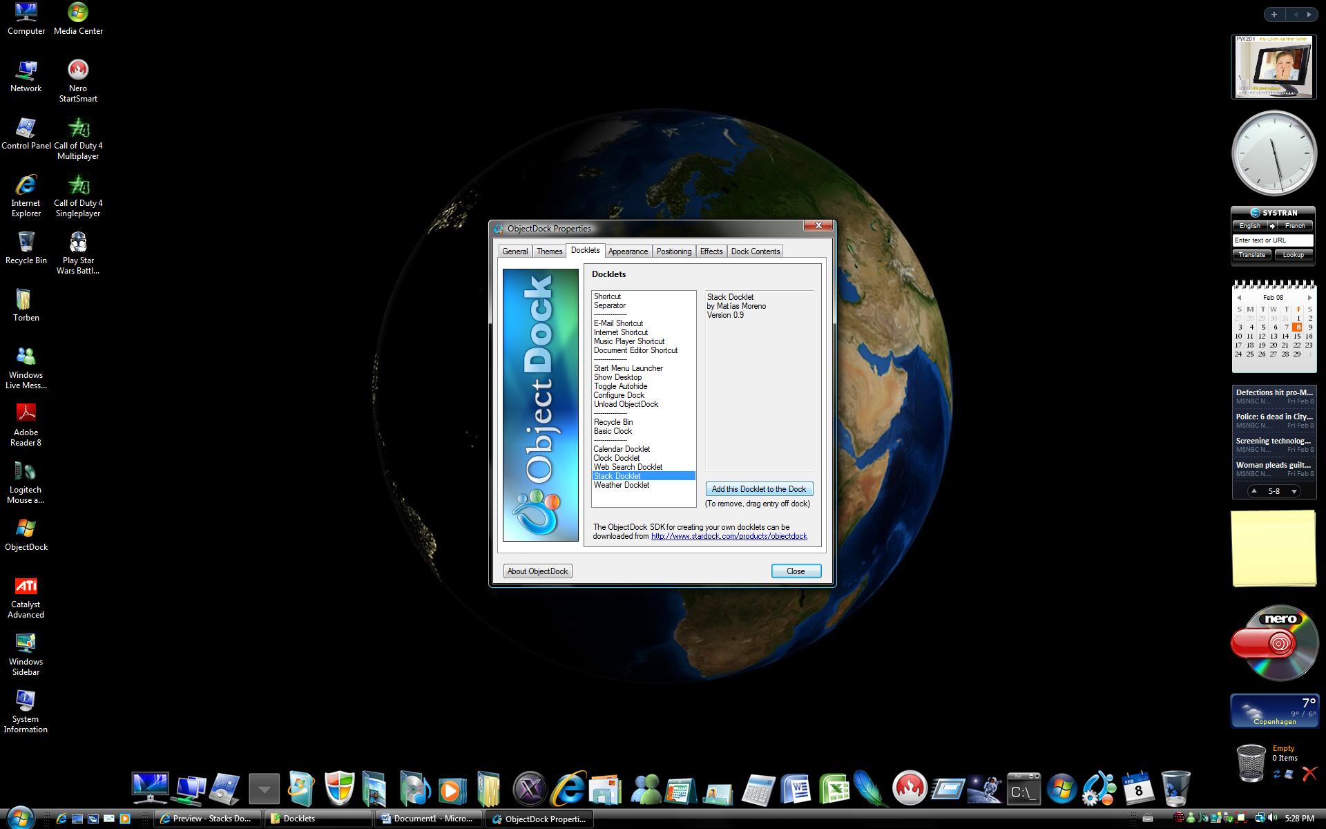This screenshot has height=829, width=1326.
Task: Select the ObjectDock desktop shortcut
Action: coord(26,535)
